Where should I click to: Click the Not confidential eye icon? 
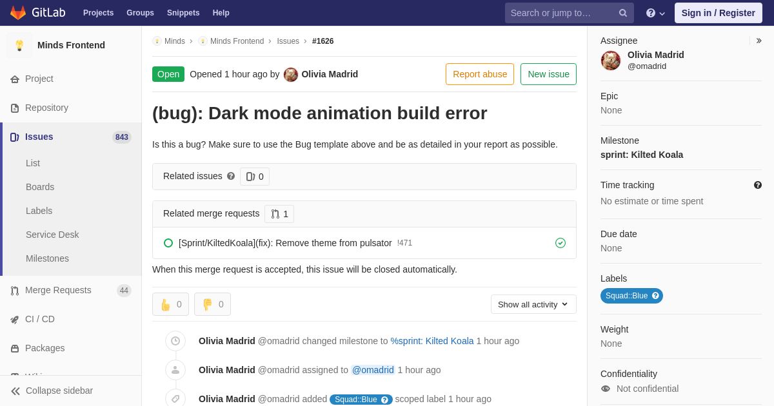(x=606, y=389)
